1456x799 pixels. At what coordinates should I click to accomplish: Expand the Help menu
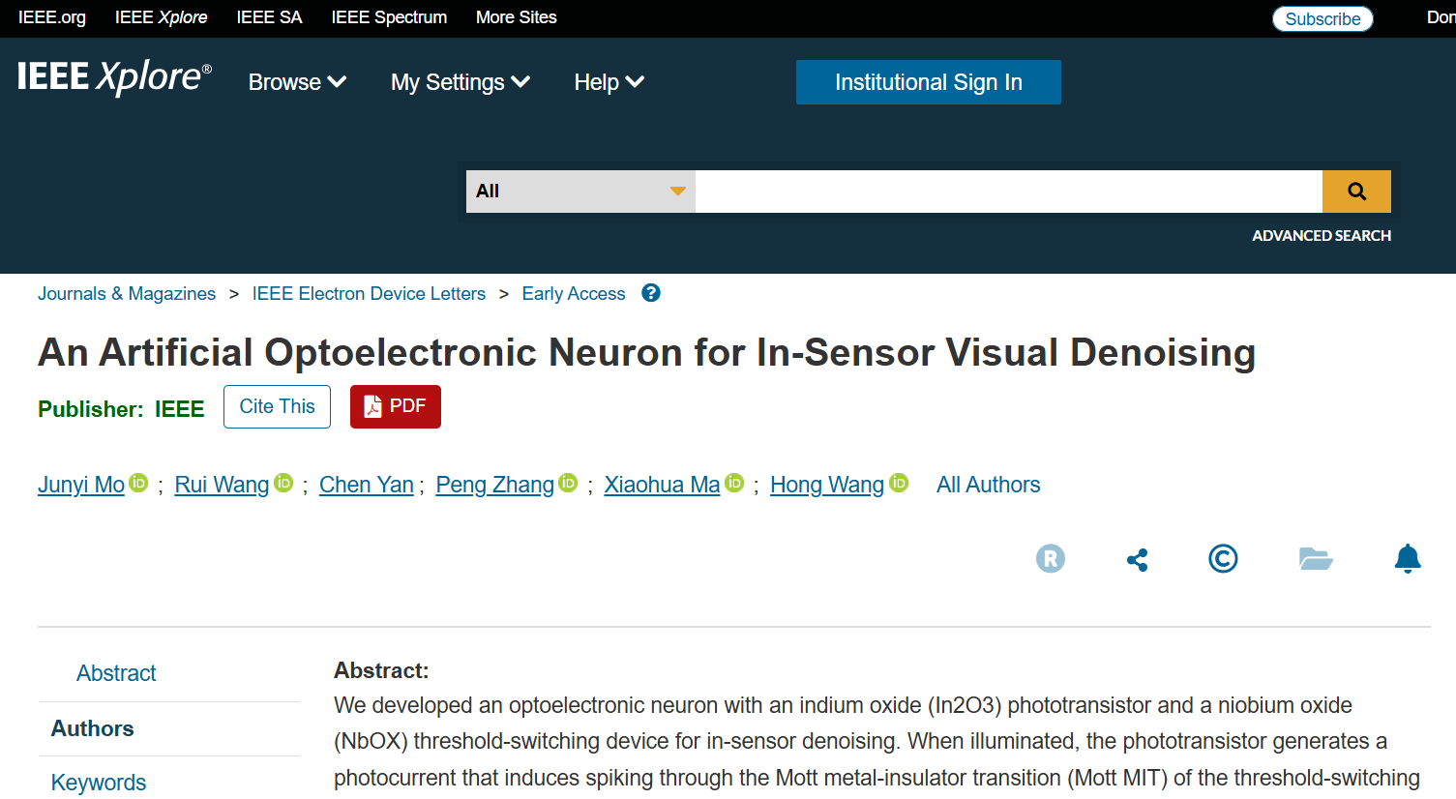coord(609,82)
